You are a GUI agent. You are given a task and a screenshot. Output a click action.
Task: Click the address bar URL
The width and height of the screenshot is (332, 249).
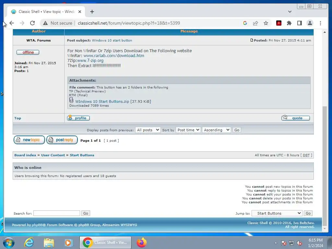129,23
